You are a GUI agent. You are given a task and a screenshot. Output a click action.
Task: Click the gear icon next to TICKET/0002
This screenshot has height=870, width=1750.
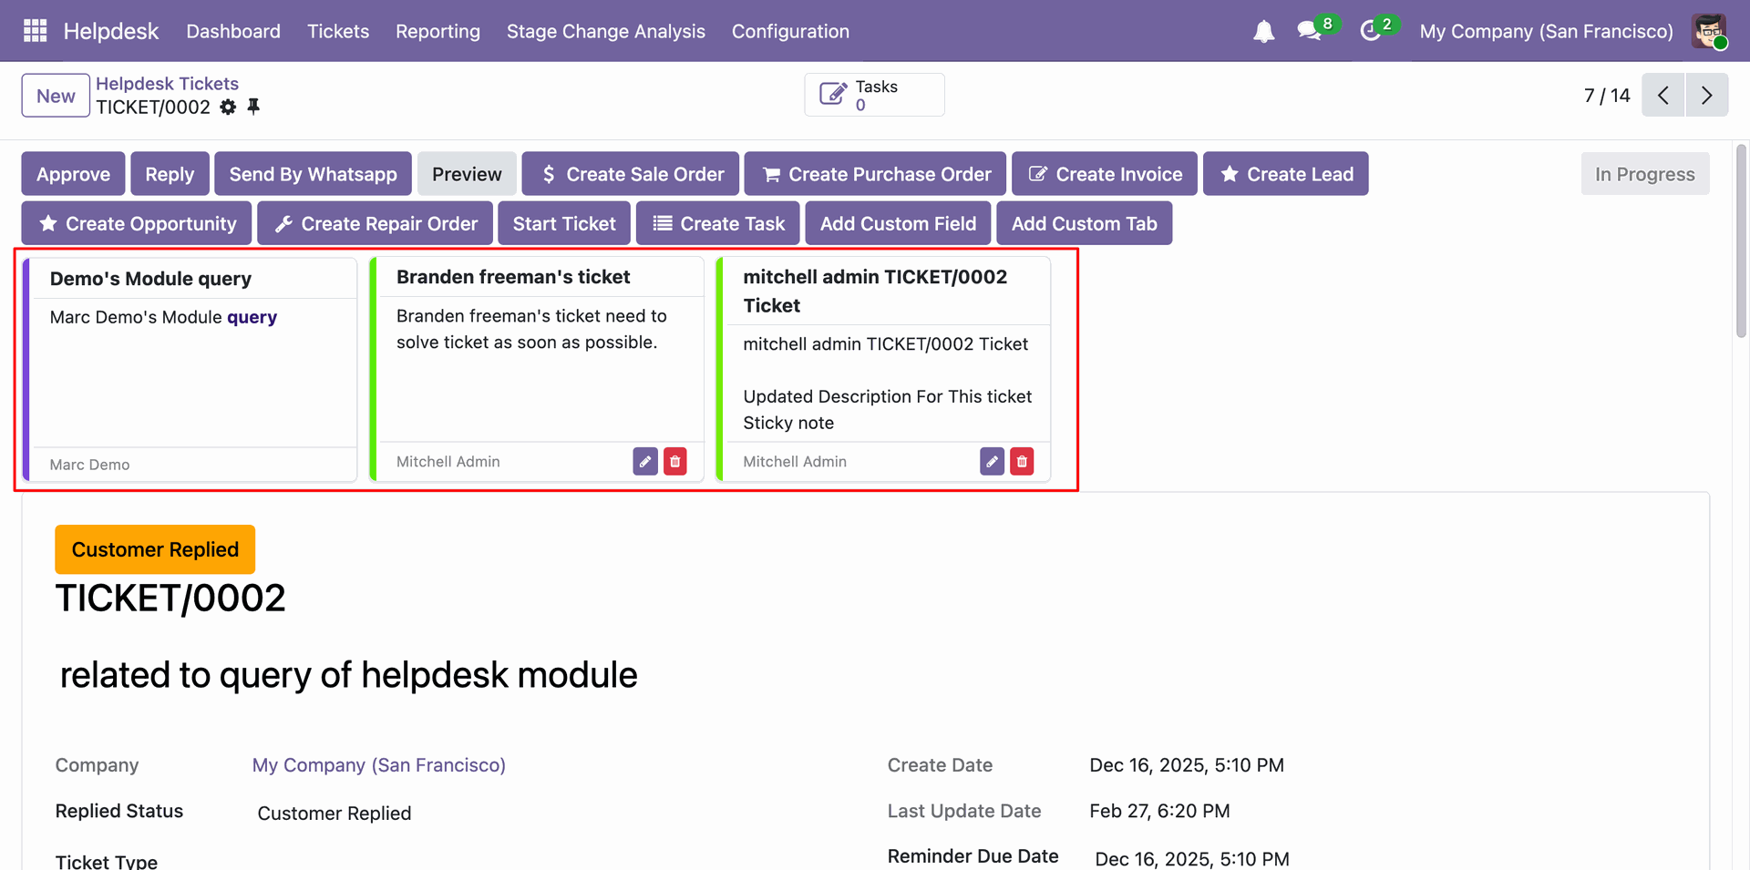click(x=228, y=107)
